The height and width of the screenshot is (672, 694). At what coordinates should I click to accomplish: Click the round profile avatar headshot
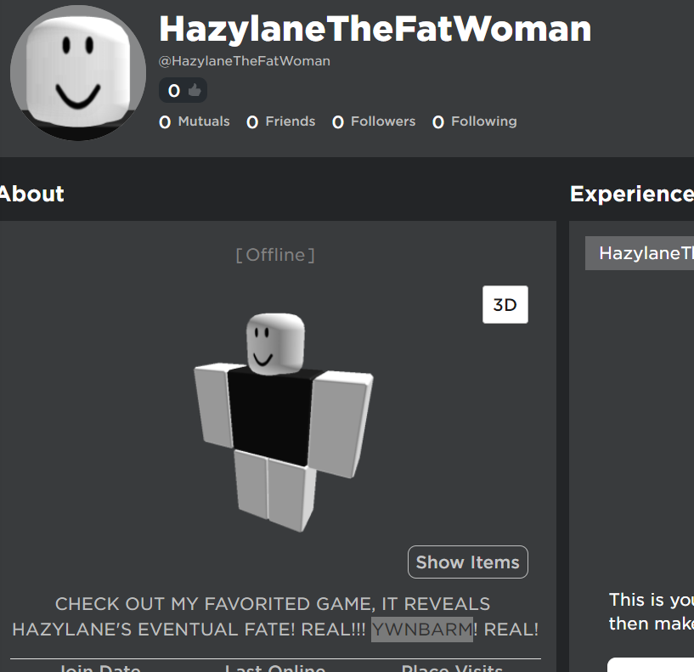pos(78,73)
